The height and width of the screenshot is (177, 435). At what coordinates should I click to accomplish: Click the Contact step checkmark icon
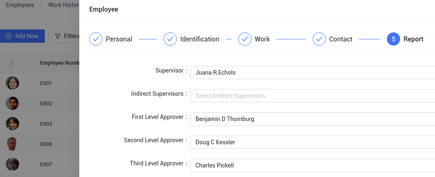319,39
